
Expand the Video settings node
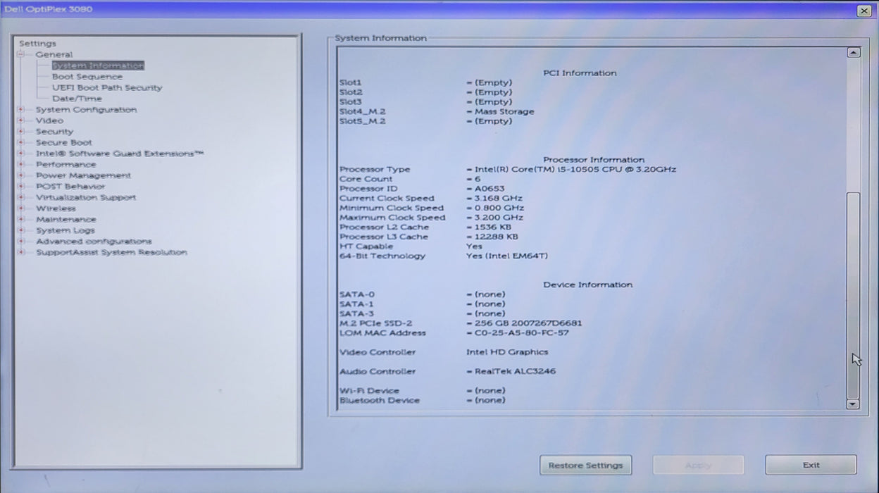click(x=21, y=120)
